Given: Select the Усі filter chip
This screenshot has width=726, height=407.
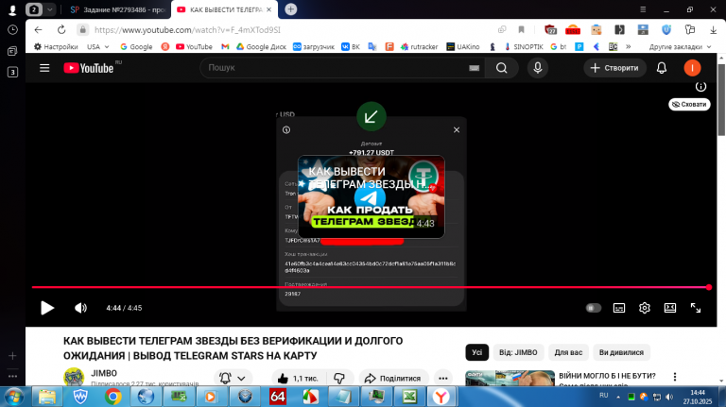Looking at the screenshot, I should point(476,352).
